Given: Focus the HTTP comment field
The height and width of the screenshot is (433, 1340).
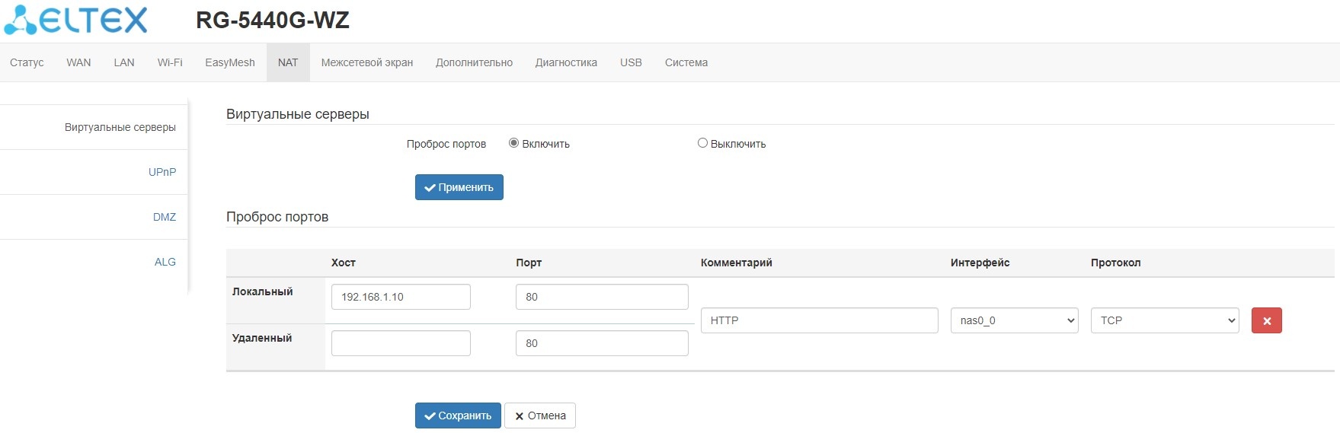Looking at the screenshot, I should [x=819, y=320].
